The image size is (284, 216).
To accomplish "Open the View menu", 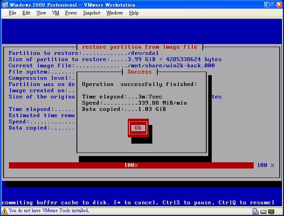I will point(41,13).
